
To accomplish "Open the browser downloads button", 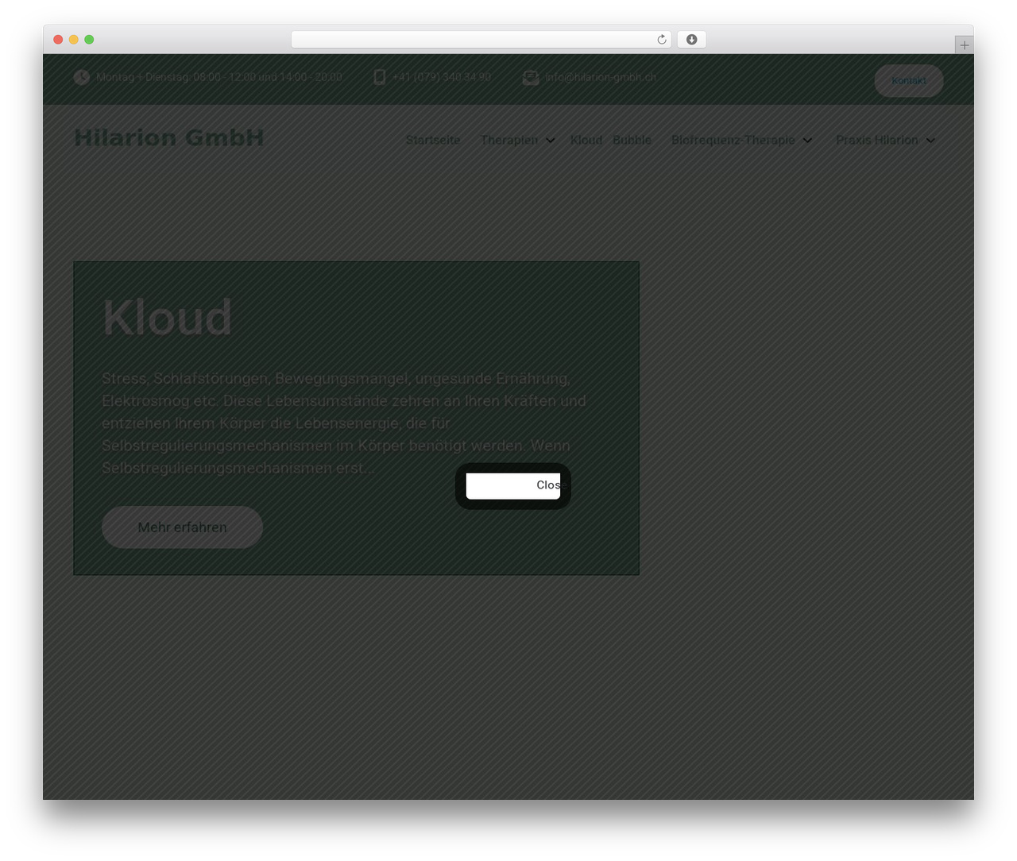I will pos(691,40).
